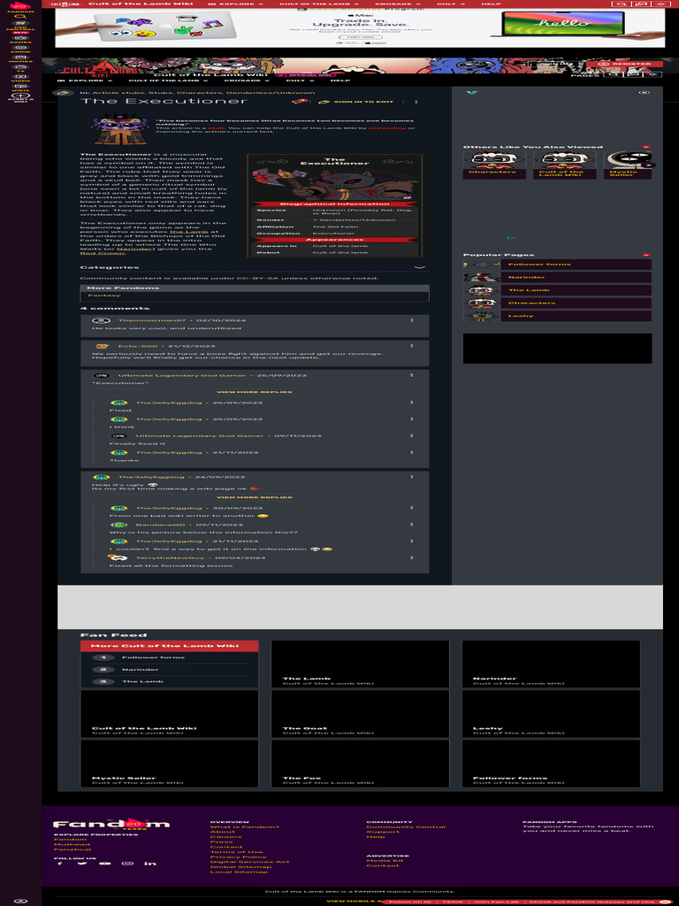Click Start a Wiki plus icon
Screen dimensions: 679x906
click(20, 96)
